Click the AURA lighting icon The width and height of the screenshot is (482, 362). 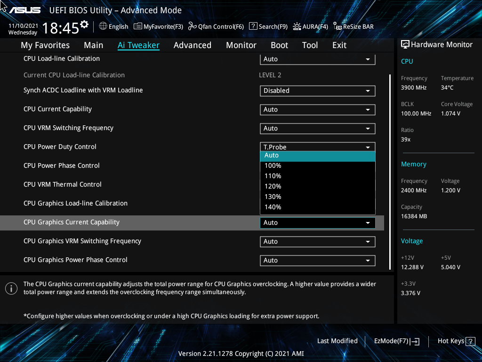pyautogui.click(x=297, y=26)
